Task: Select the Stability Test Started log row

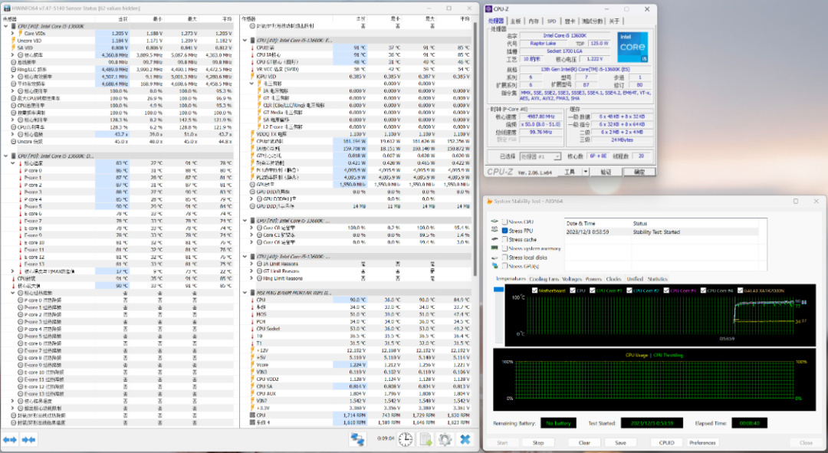Action: [655, 231]
